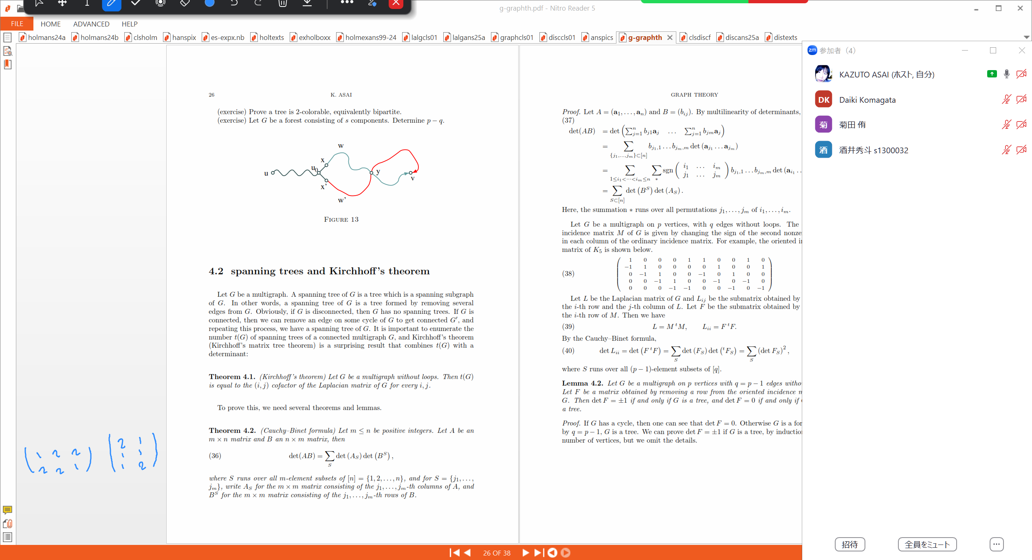This screenshot has height=560, width=1032.
Task: Open the Attachments pane paperclip icon
Action: 7,524
